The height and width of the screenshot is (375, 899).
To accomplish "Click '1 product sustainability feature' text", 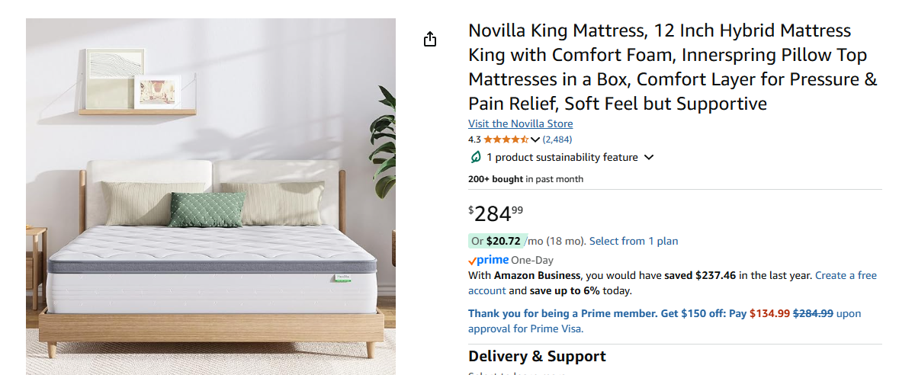I will (562, 158).
